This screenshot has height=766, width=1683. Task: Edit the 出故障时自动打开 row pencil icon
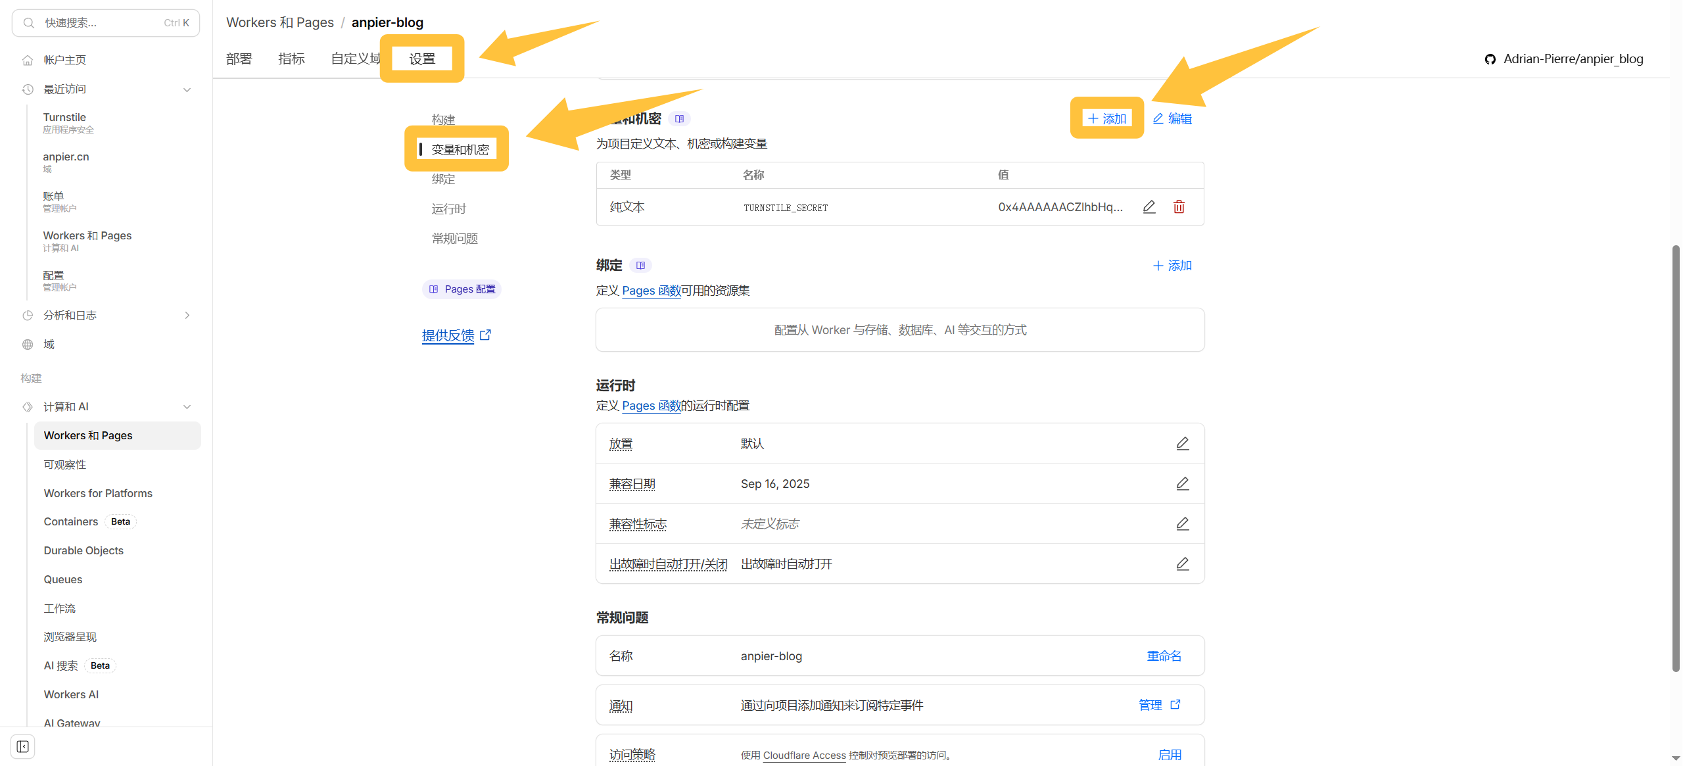point(1183,564)
